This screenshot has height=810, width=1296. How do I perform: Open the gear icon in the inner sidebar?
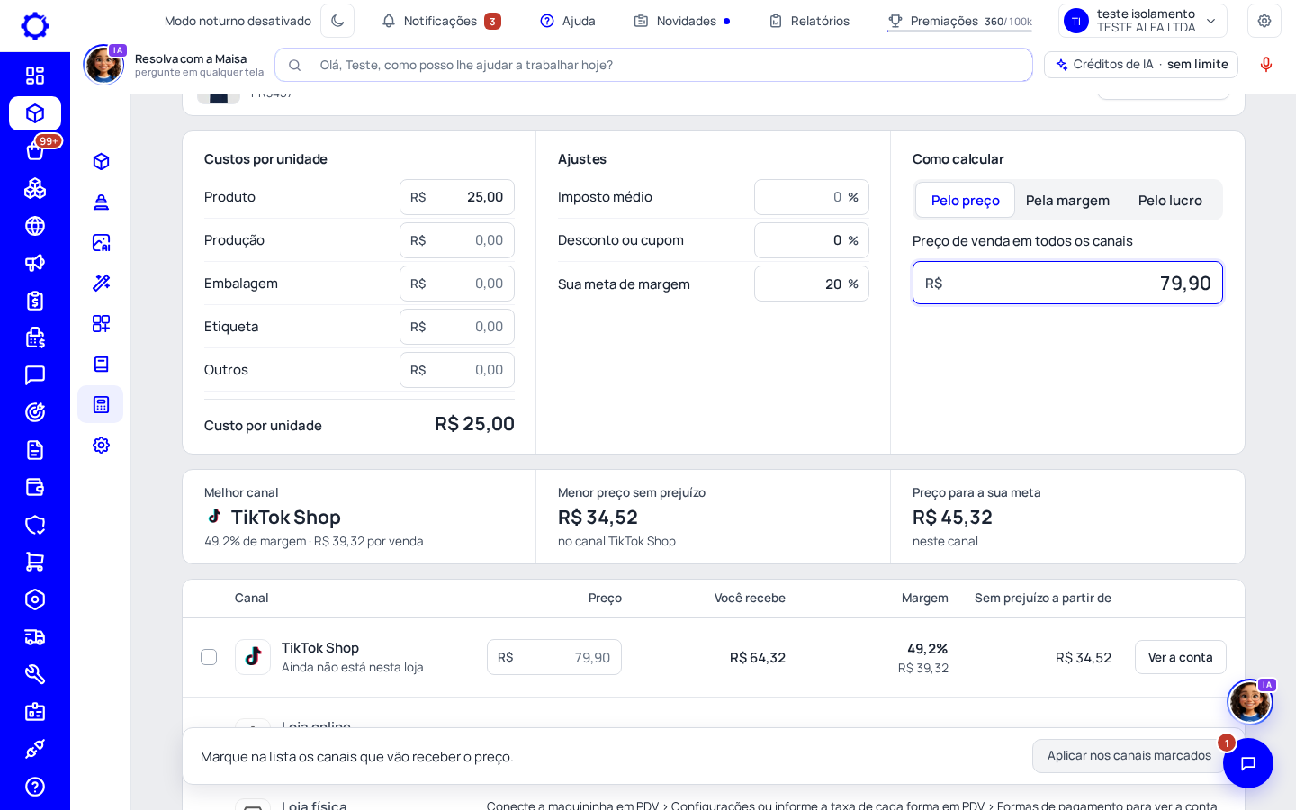coord(101,445)
